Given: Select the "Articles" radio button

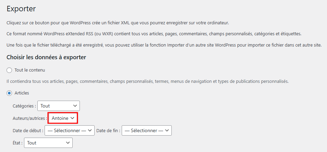Looking at the screenshot, I should 10,93.
